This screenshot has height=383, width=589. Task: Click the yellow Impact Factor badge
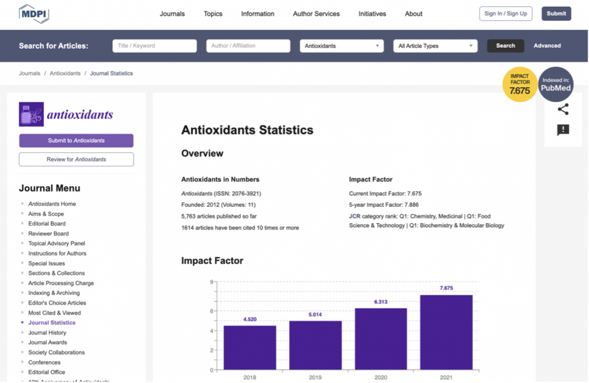(x=519, y=85)
